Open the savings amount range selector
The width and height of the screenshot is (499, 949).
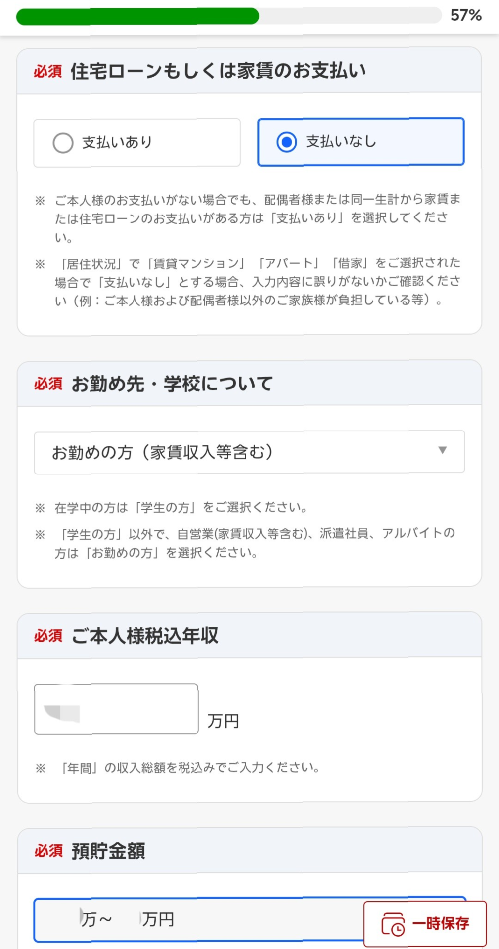click(198, 919)
